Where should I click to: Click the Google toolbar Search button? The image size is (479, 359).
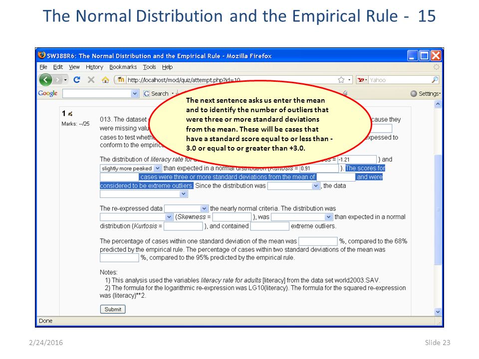click(156, 94)
